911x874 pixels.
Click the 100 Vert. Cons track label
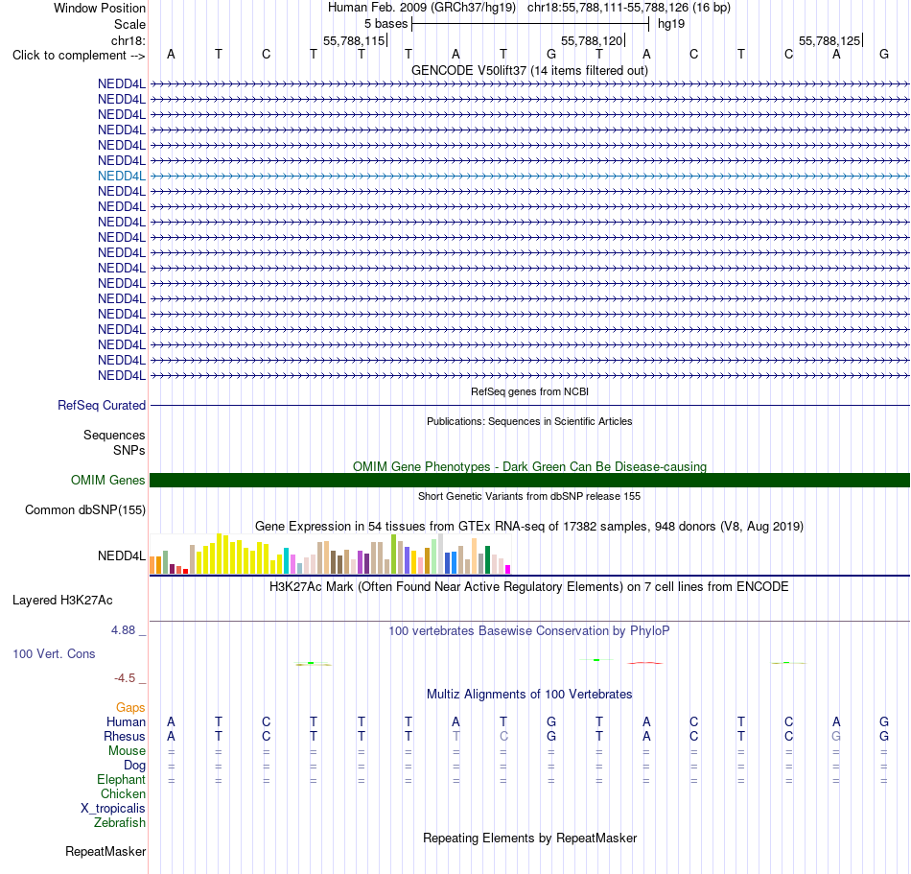(54, 653)
